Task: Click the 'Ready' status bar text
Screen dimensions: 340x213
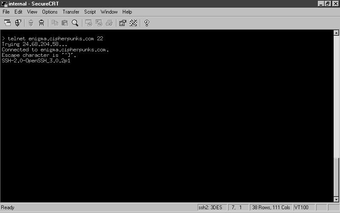Action: click(8, 207)
